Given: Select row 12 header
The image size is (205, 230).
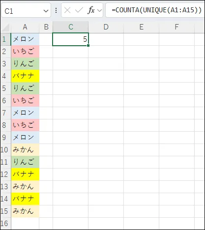Looking at the screenshot, I should pos(5,174).
